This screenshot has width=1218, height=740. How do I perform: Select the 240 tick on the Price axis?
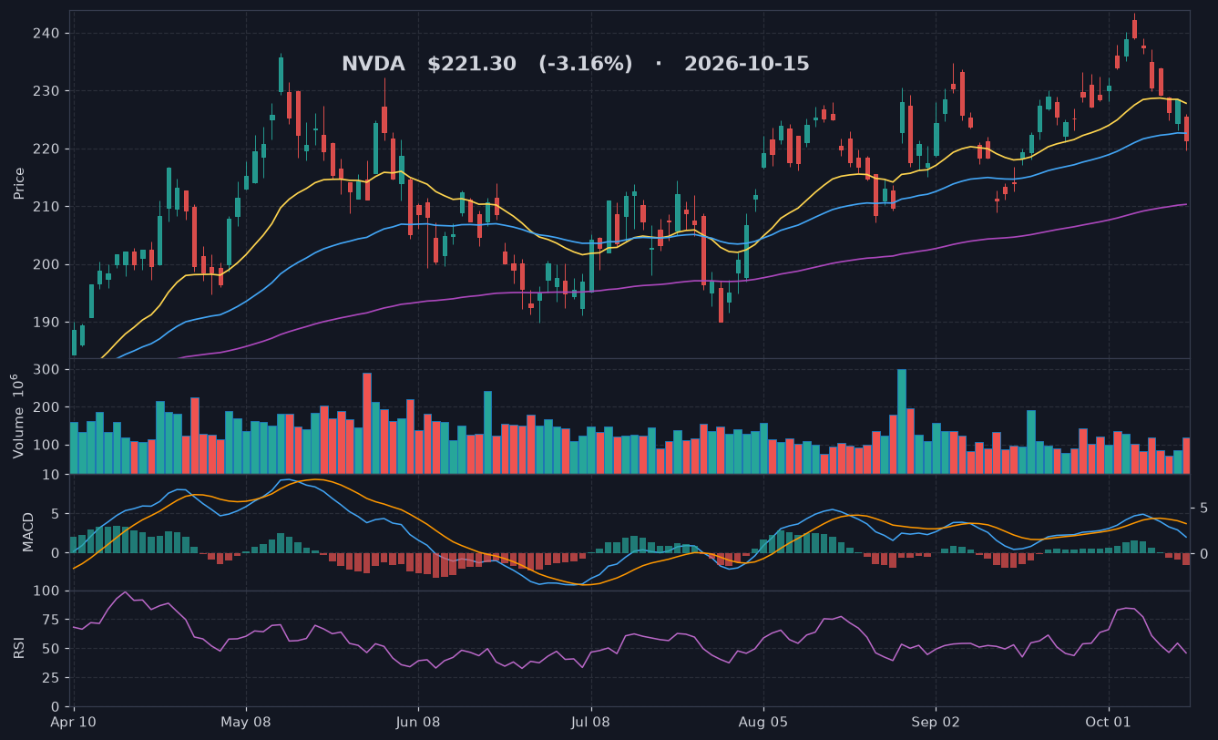(x=46, y=34)
